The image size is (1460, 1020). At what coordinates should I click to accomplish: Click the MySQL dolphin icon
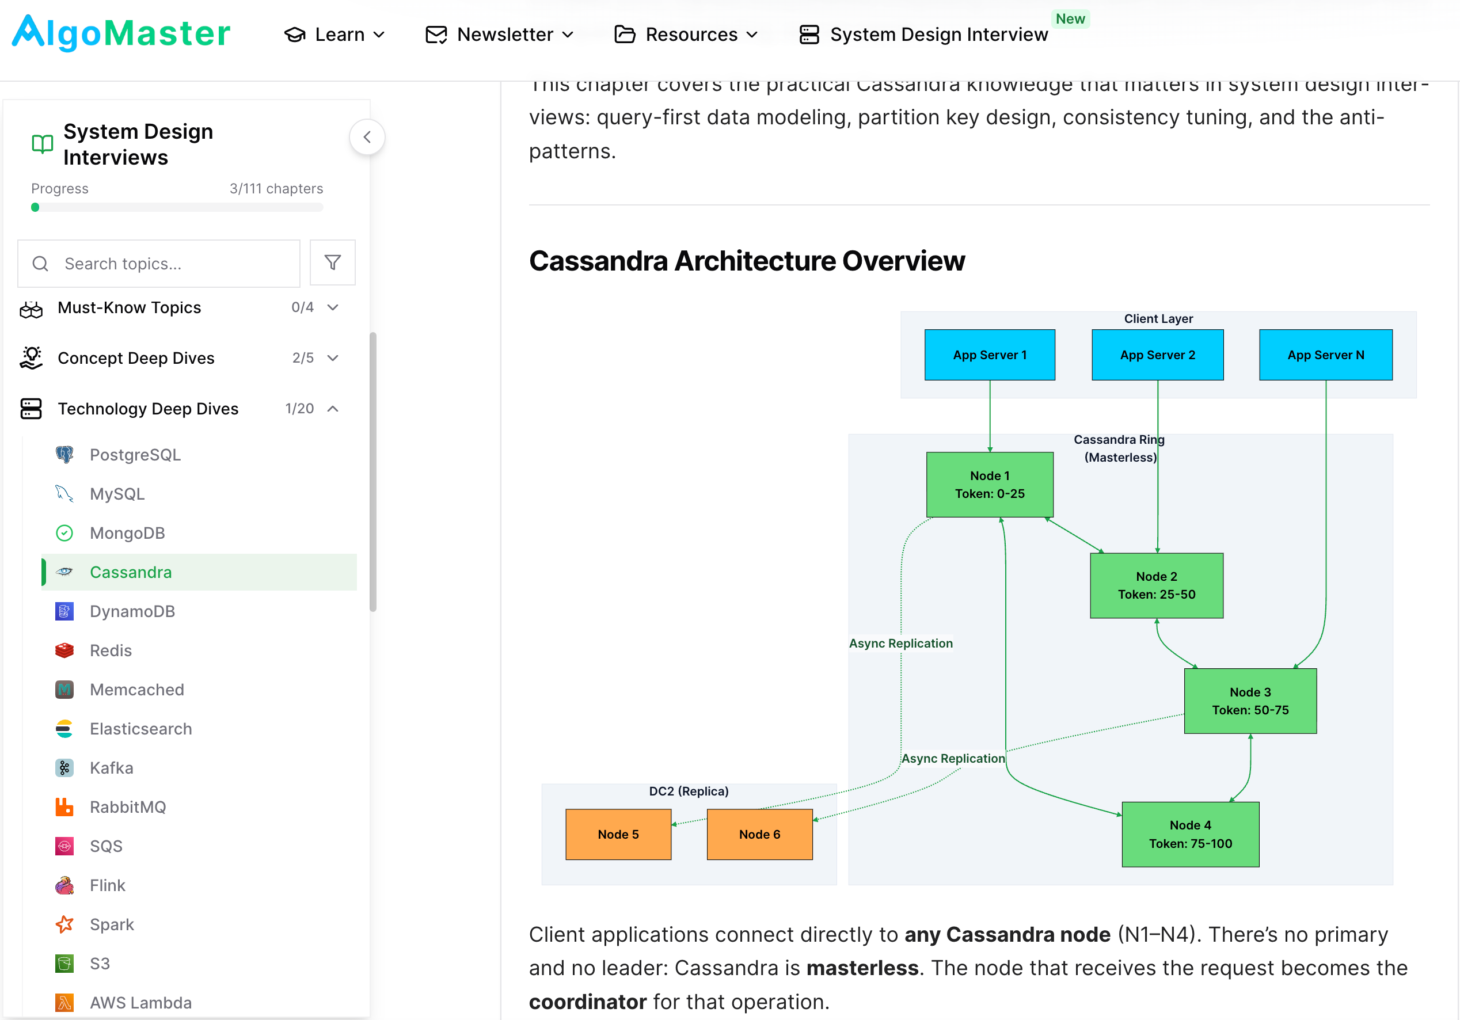pyautogui.click(x=64, y=493)
